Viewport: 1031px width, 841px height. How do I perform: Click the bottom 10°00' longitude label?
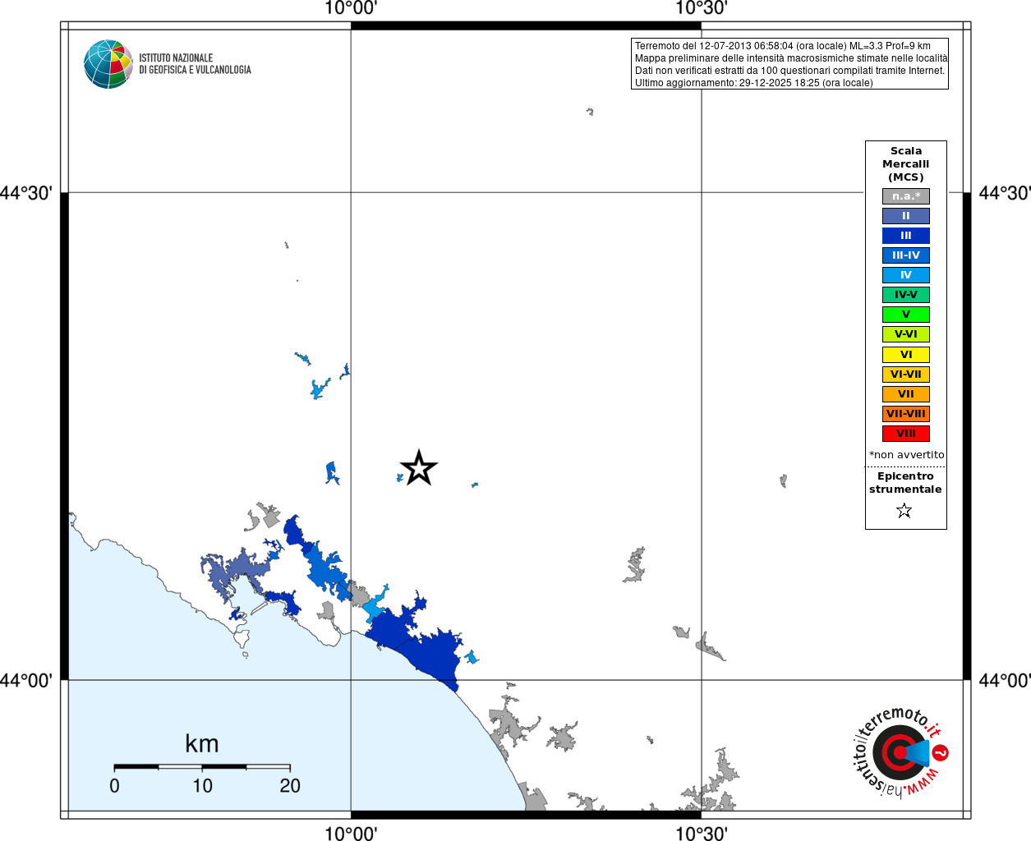[x=351, y=833]
